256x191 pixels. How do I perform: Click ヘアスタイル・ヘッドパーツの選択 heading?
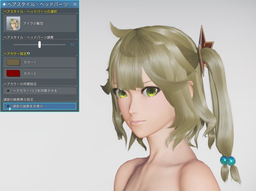coord(30,11)
